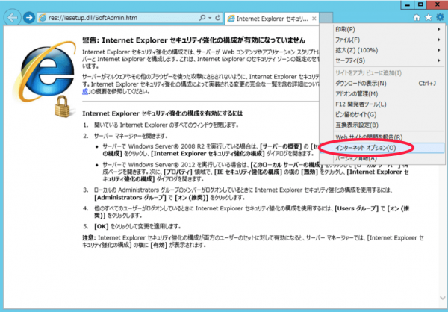Open the Favorites star icon

[x=429, y=18]
